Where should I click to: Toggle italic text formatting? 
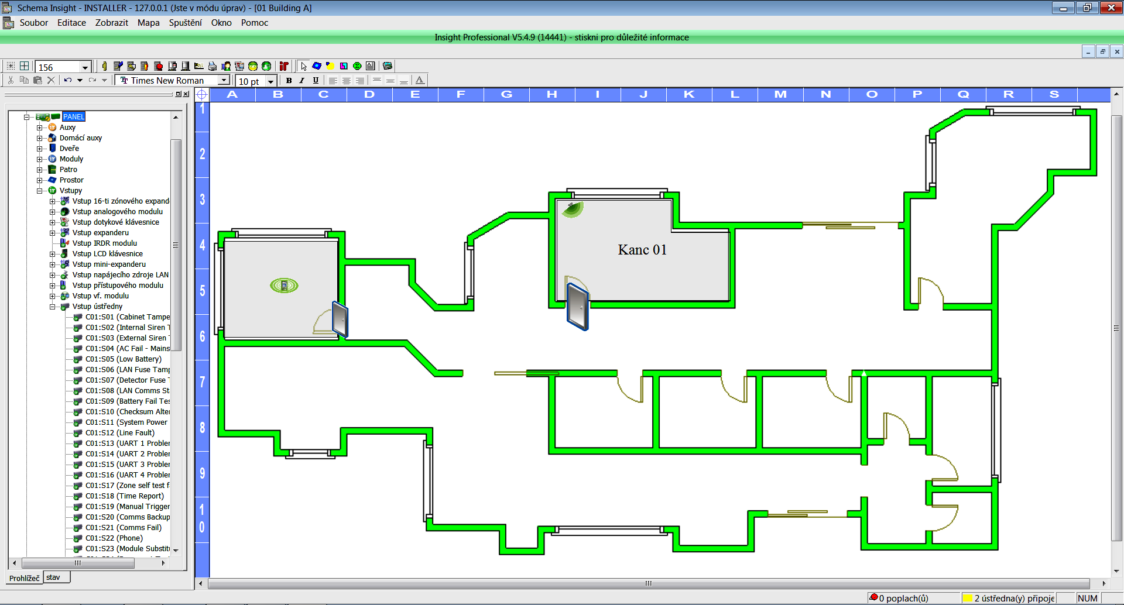[x=302, y=80]
